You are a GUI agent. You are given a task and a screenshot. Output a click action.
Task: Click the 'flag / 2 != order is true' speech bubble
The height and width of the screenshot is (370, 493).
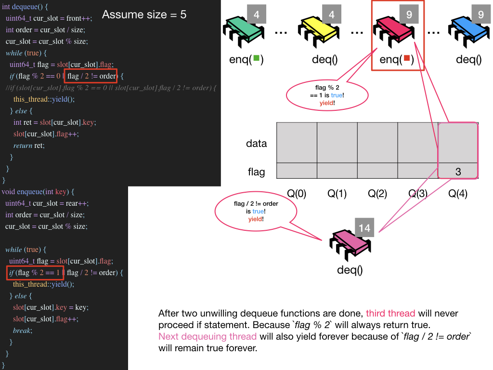coord(256,211)
